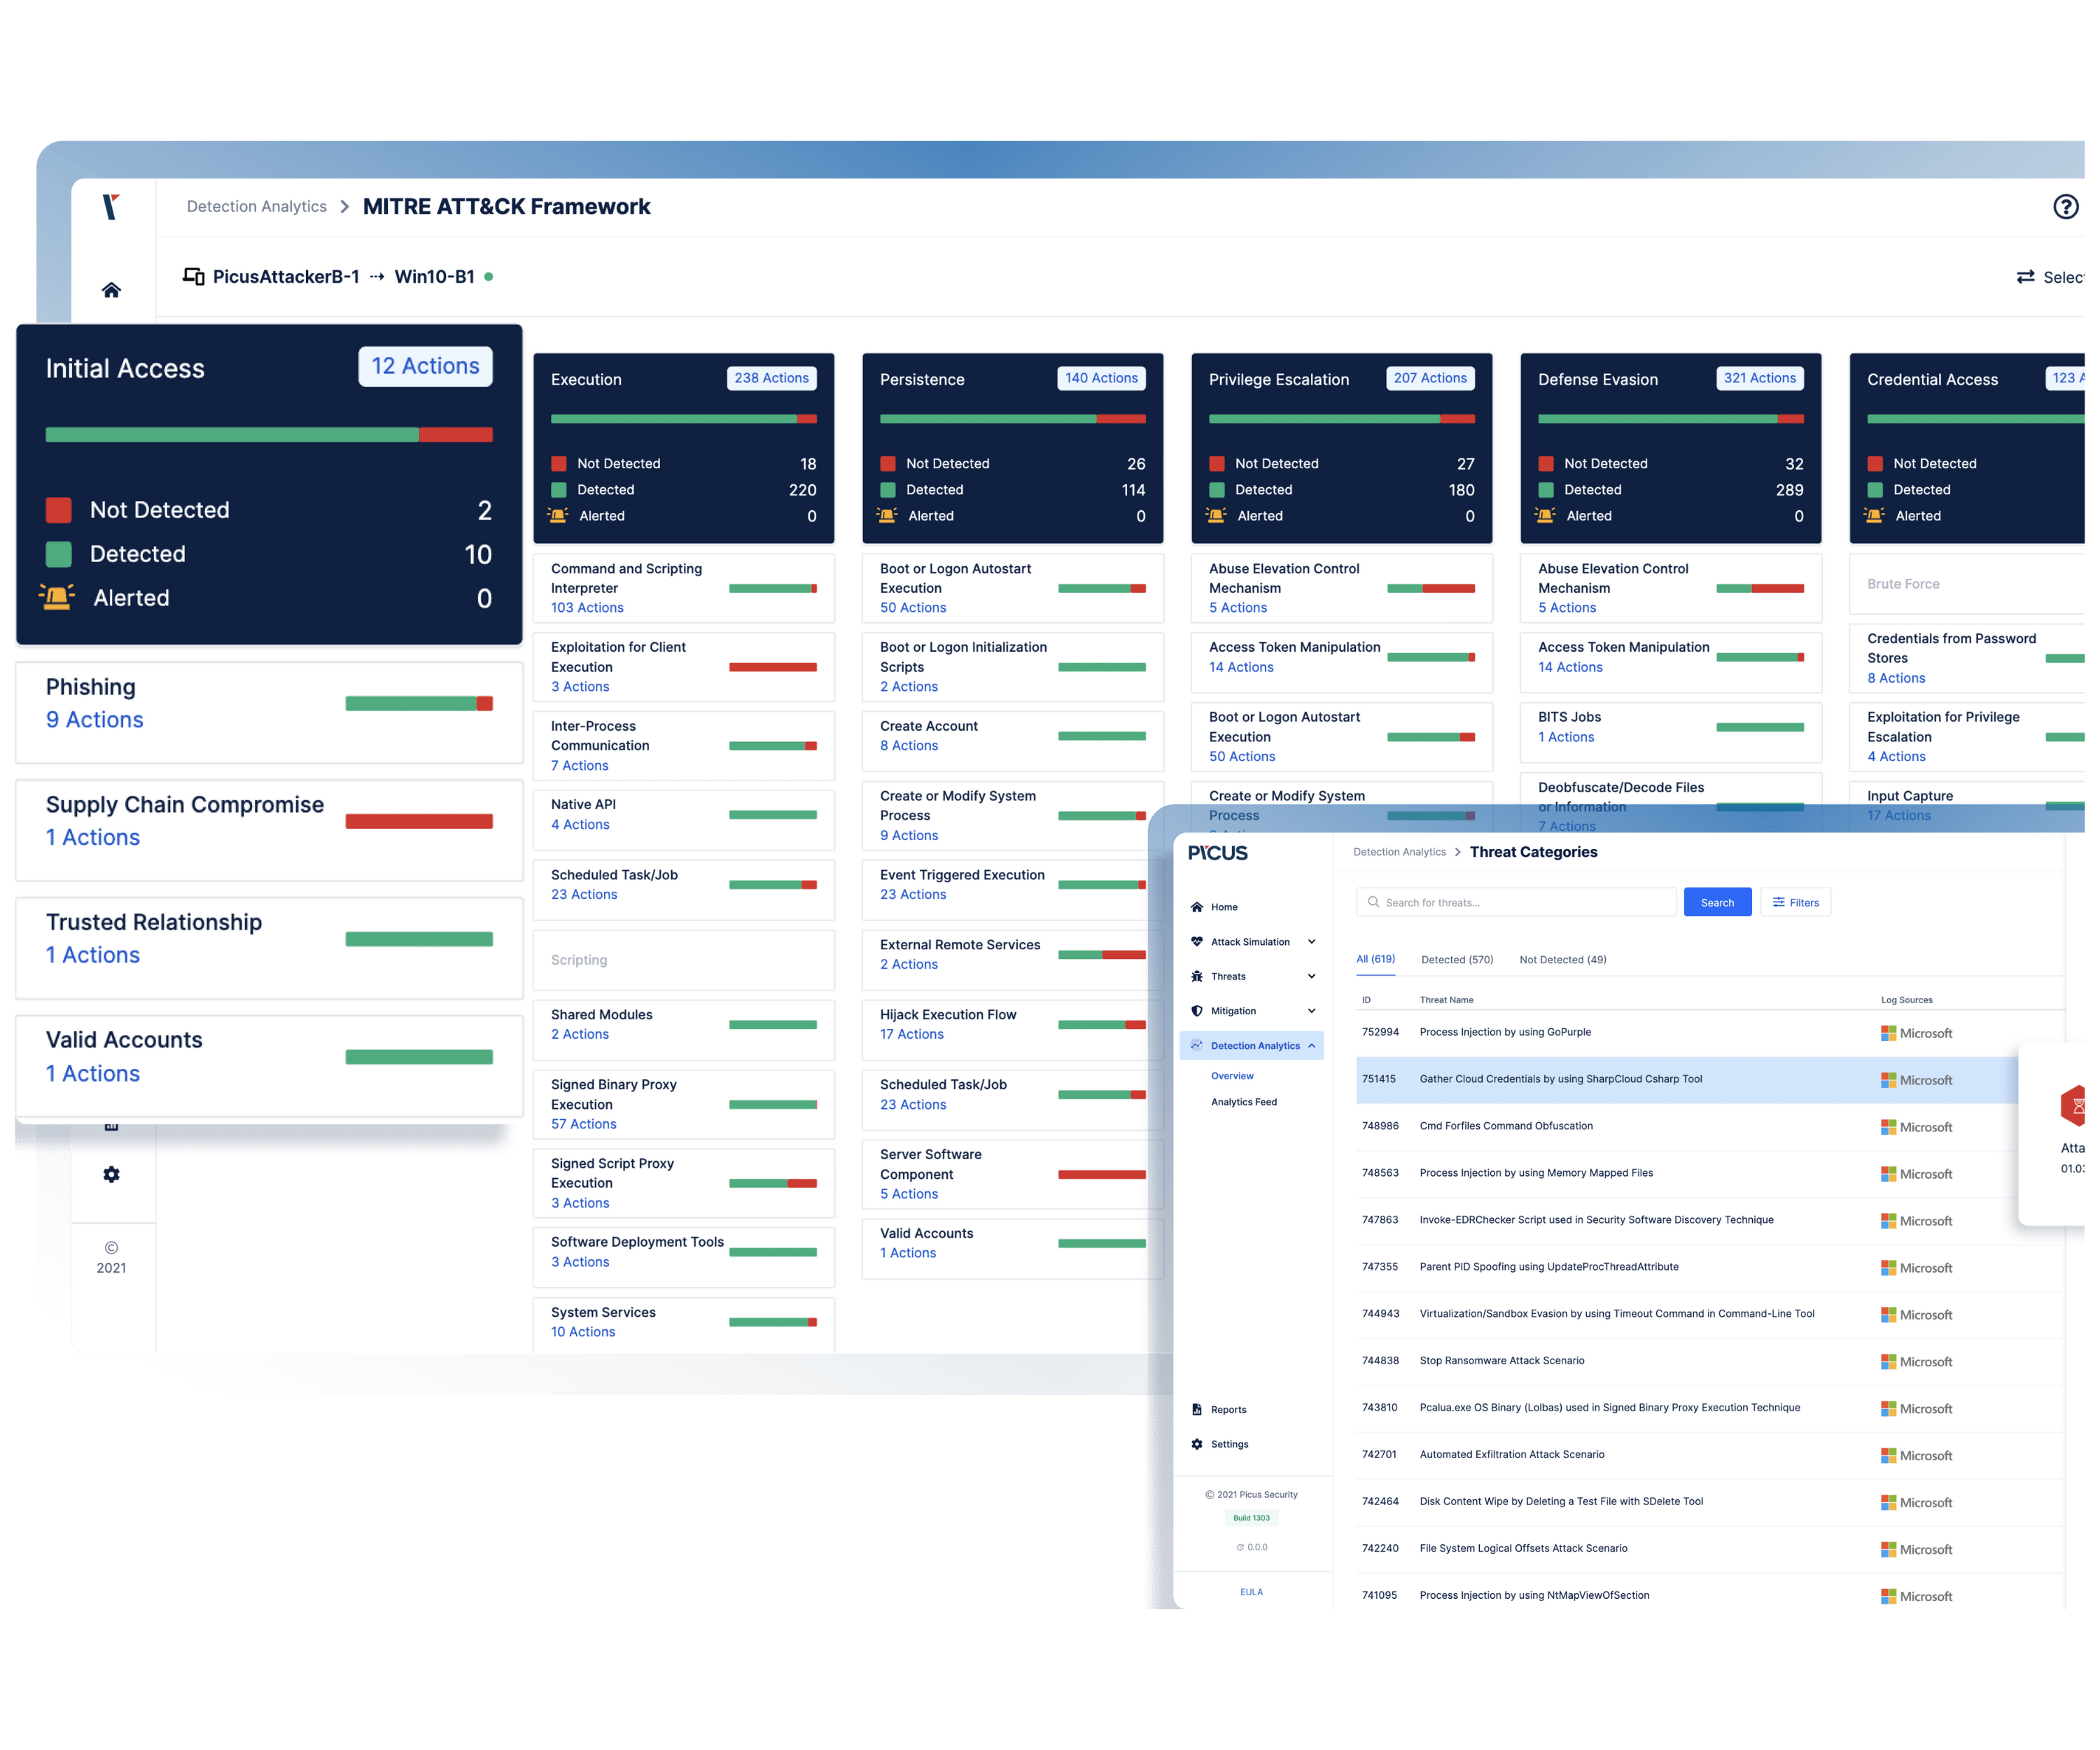Screen dimensions: 2100x1750
Task: Click the Microsoft log source icon for Stop Ransomware Attack Scenario
Action: tap(1888, 1361)
